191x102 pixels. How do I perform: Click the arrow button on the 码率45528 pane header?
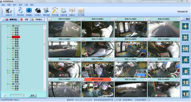(x=79, y=19)
